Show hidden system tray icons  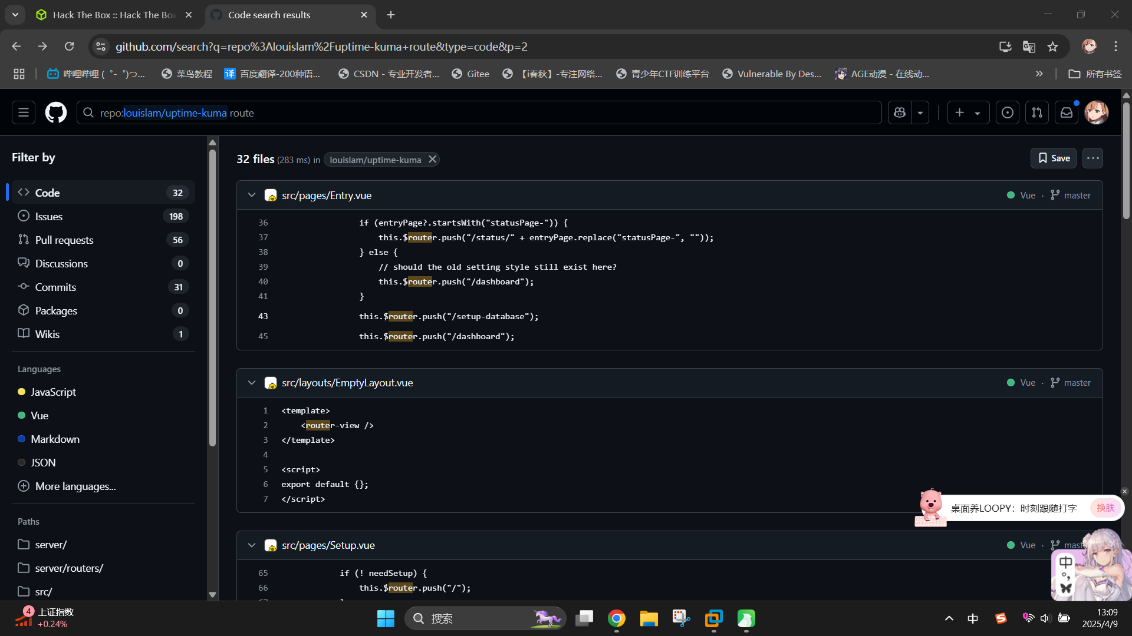949,618
